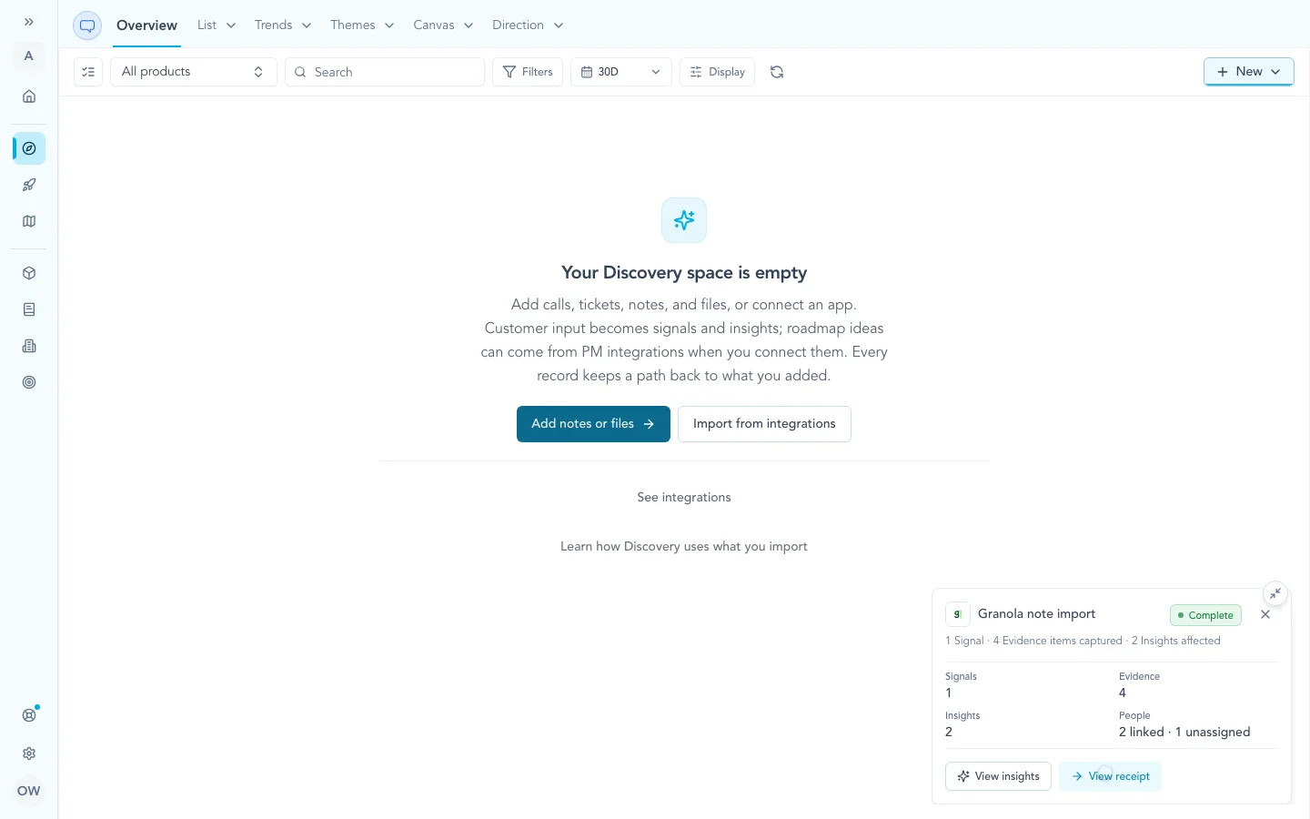Viewport: 1310px width, 819px height.
Task: Open Learn how Discovery uses imports link
Action: [x=684, y=546]
